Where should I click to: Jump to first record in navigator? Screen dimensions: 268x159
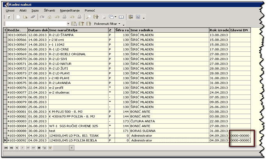(x=5, y=148)
